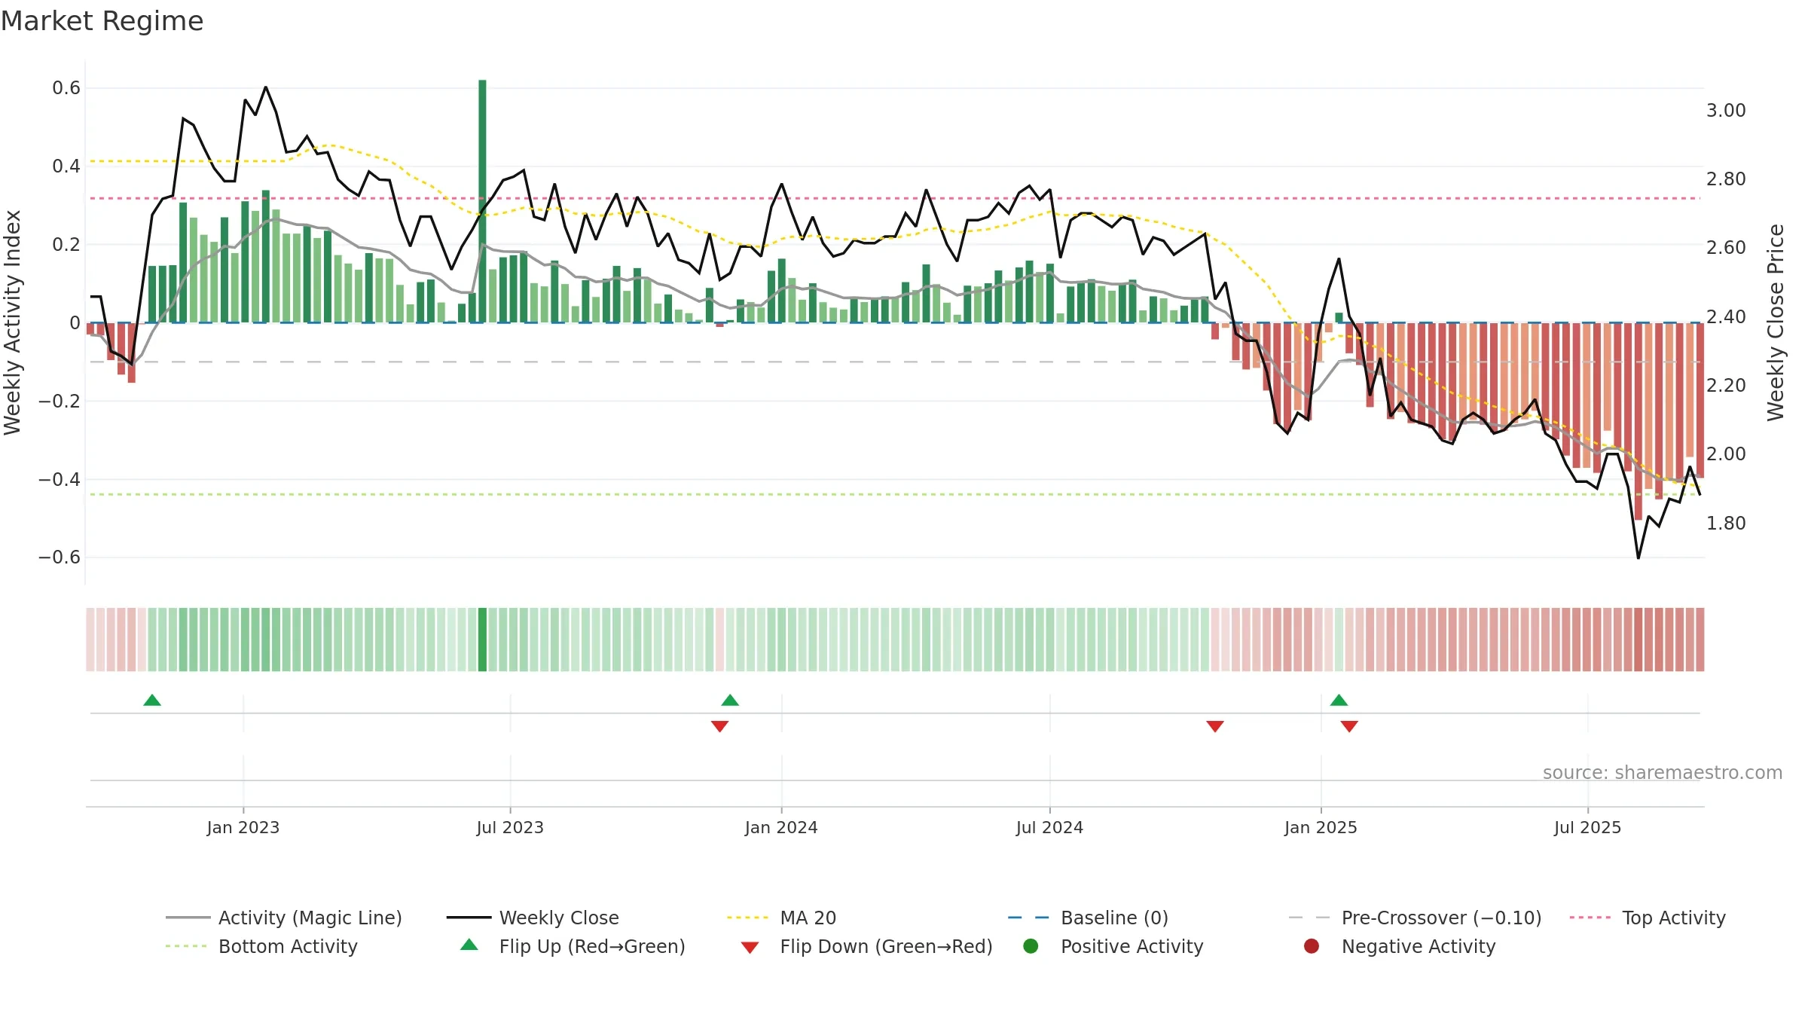
Task: Click the Jul 2023 x-axis label
Action: coord(510,828)
